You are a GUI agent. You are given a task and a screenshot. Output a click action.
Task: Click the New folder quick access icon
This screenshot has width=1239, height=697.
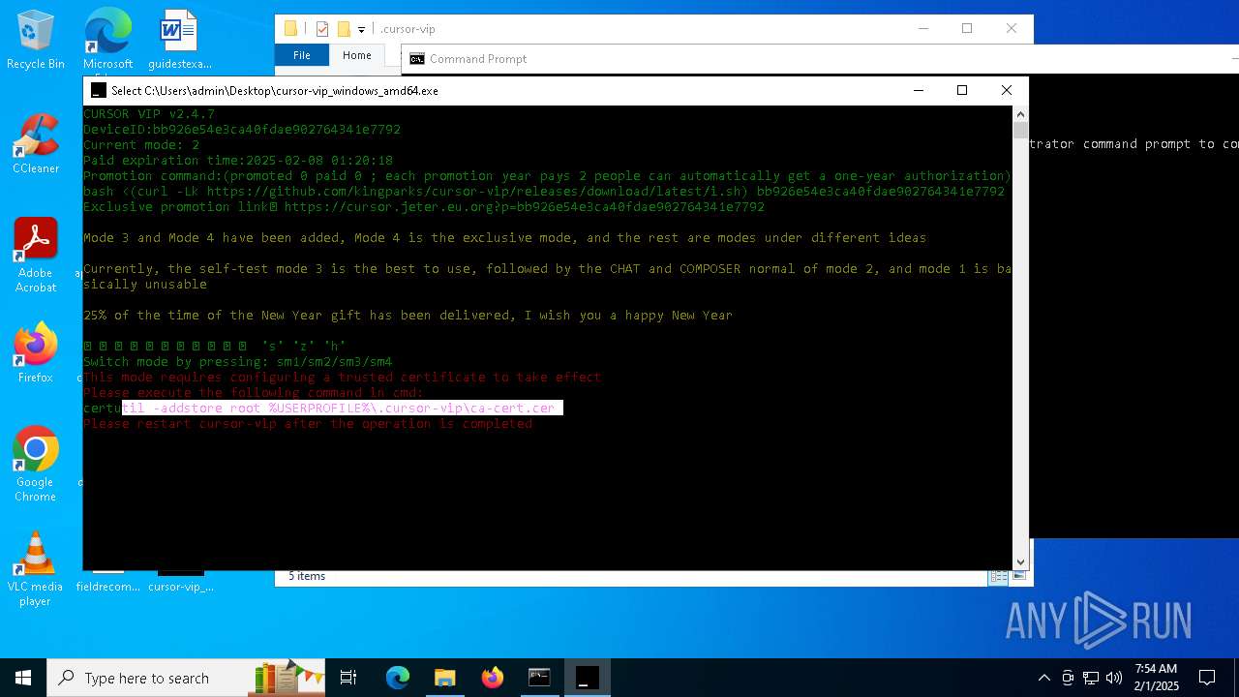(x=344, y=29)
